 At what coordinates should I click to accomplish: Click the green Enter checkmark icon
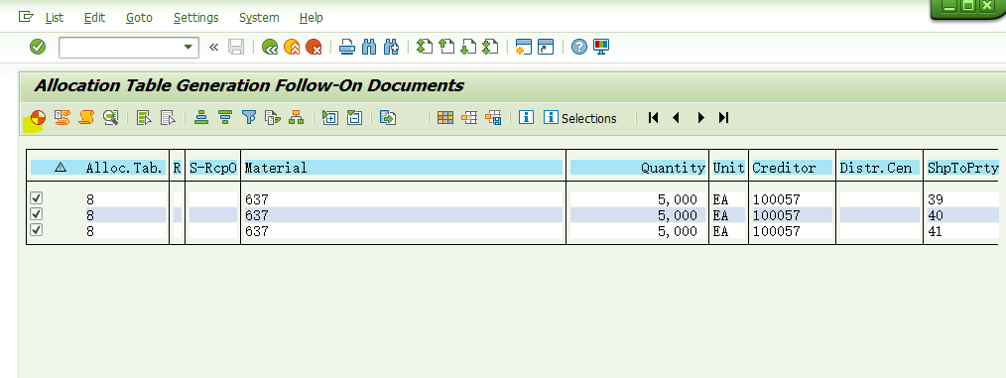38,47
